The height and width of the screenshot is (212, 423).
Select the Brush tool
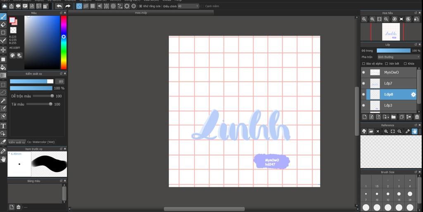tap(3, 16)
